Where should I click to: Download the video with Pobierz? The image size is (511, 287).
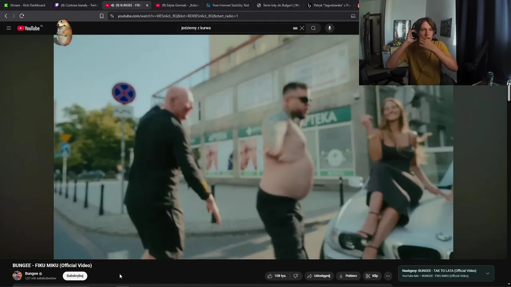pos(348,276)
